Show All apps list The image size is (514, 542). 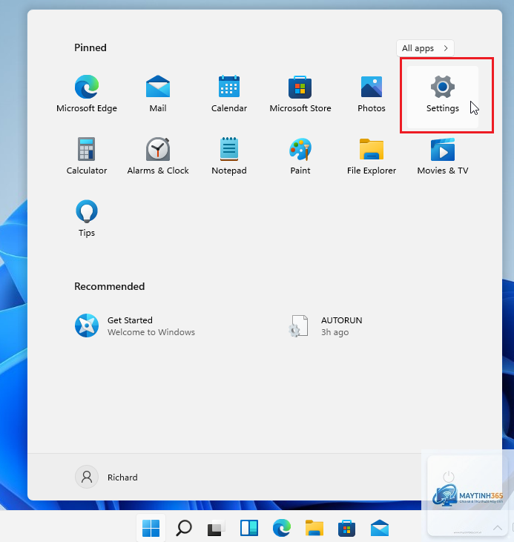coord(425,48)
